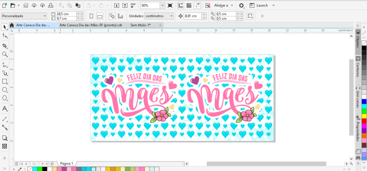Click the Open folder icon
Viewport: 367px width, 171px height.
click(13, 5)
